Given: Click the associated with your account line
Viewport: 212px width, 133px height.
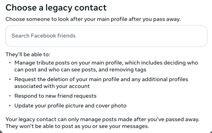Looking at the screenshot, I should 52,86.
